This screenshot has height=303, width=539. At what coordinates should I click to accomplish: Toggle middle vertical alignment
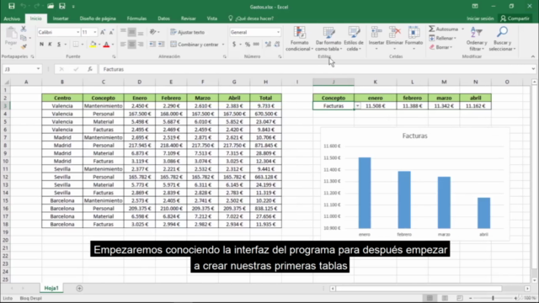pos(131,32)
